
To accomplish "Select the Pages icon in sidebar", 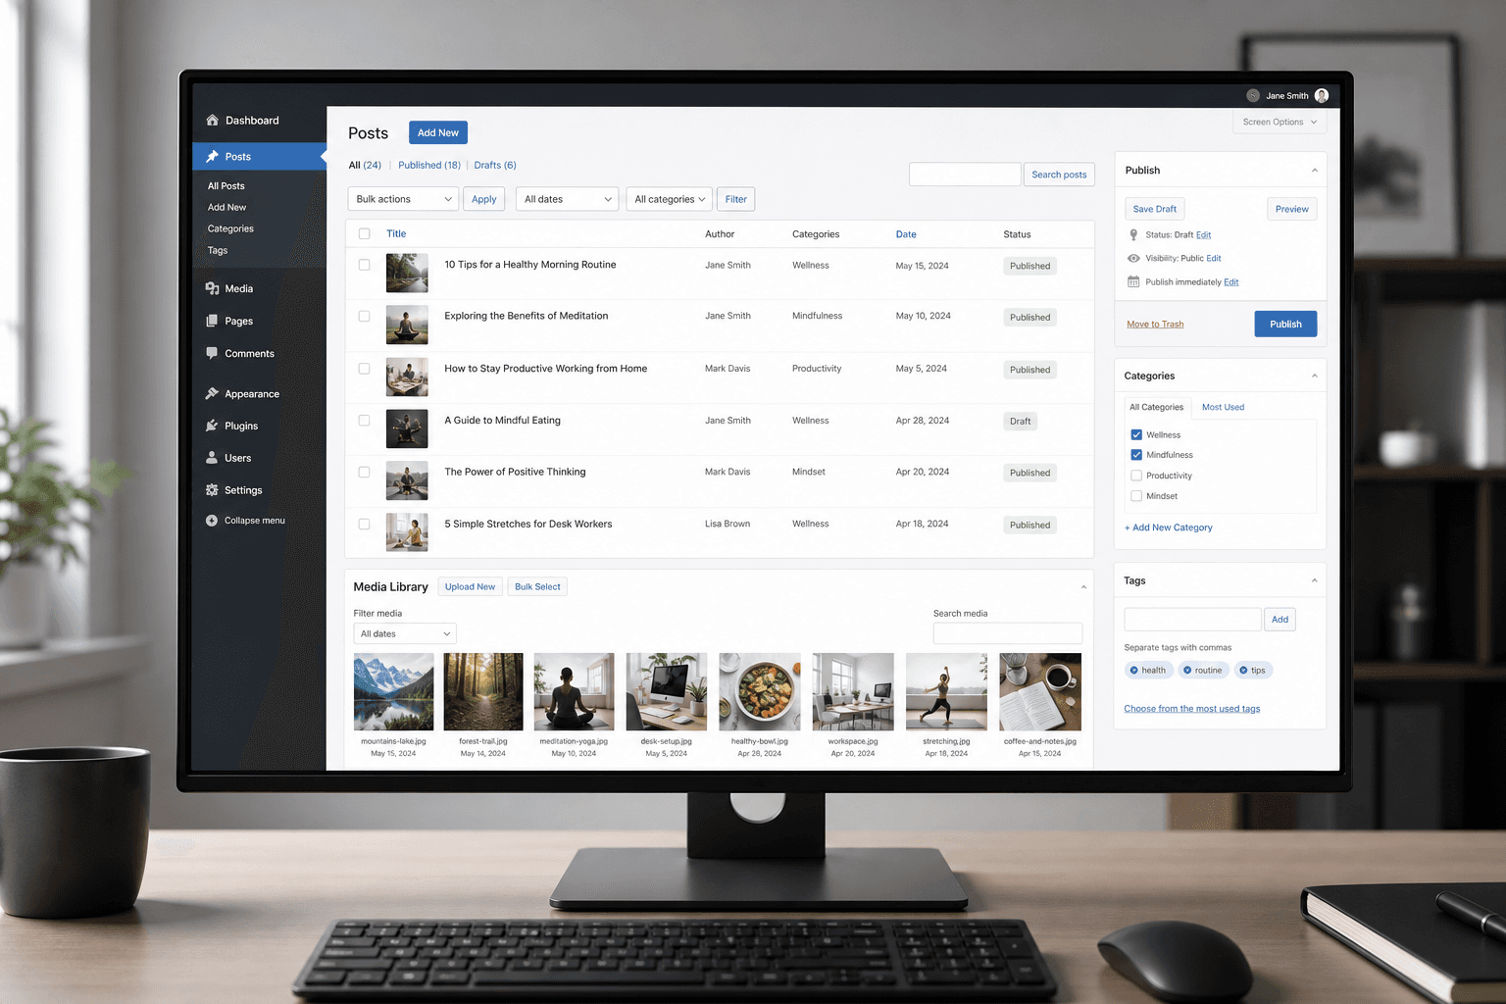I will (x=212, y=321).
